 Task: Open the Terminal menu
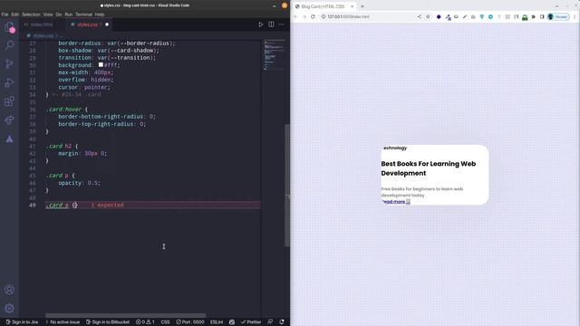pos(84,14)
